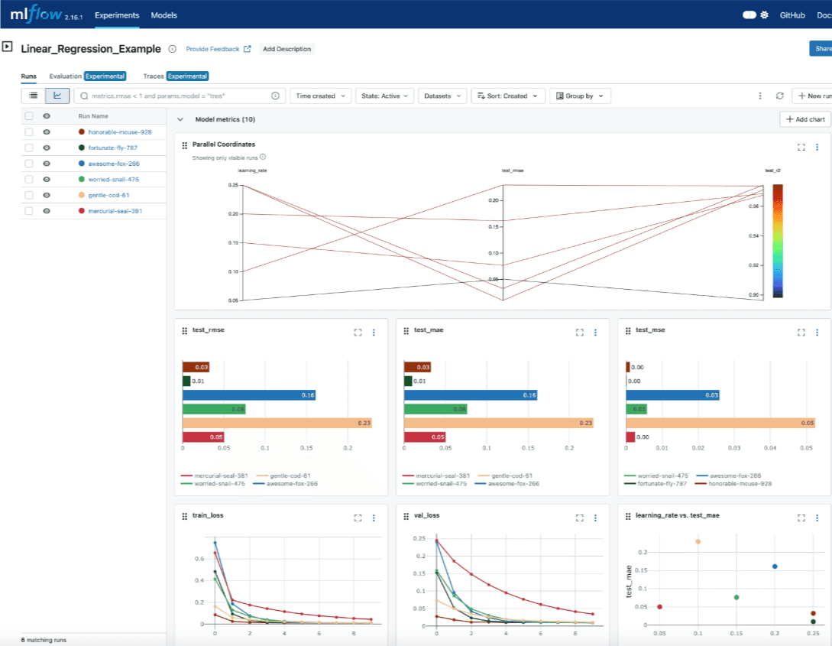Select all runs with the header checkbox
This screenshot has width=832, height=646.
click(x=31, y=115)
